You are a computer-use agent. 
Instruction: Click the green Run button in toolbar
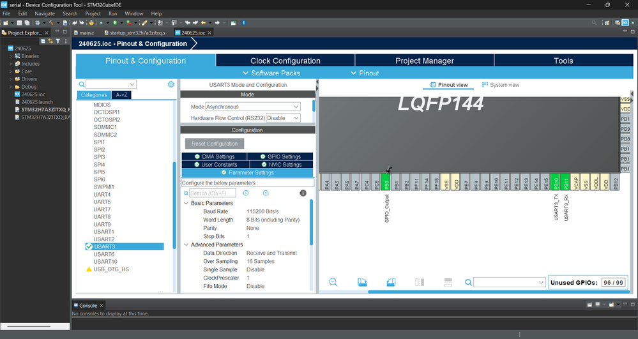[x=115, y=23]
